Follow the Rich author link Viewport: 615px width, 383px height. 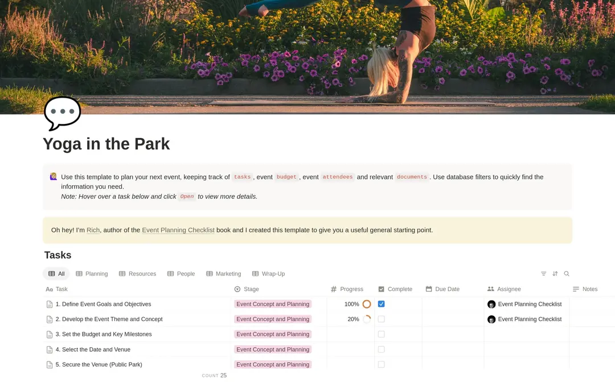pos(93,230)
